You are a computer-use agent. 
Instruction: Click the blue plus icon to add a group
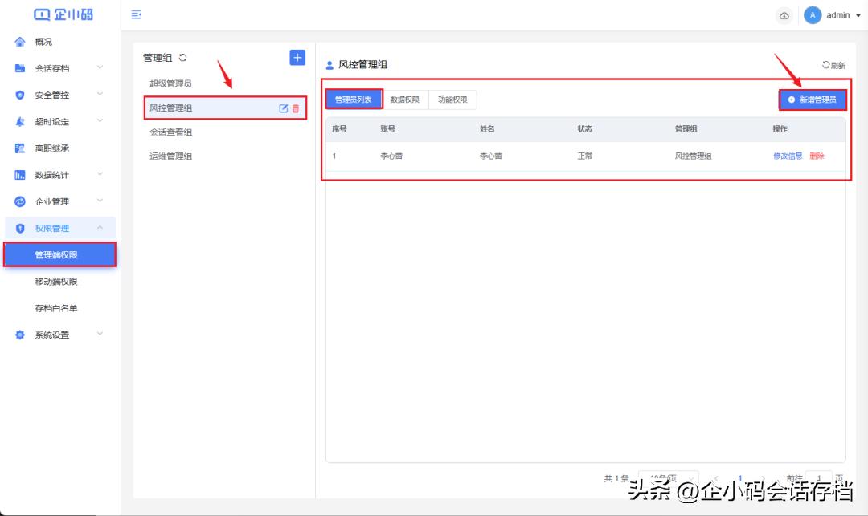pos(297,57)
